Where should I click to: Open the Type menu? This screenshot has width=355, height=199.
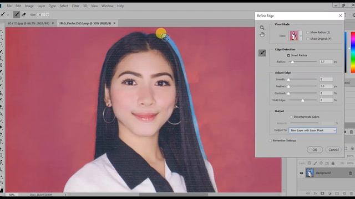coord(52,6)
